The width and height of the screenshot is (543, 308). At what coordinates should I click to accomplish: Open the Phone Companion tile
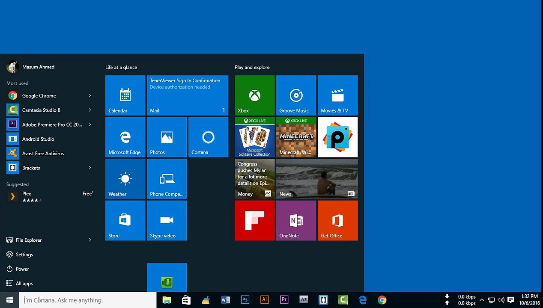(167, 179)
